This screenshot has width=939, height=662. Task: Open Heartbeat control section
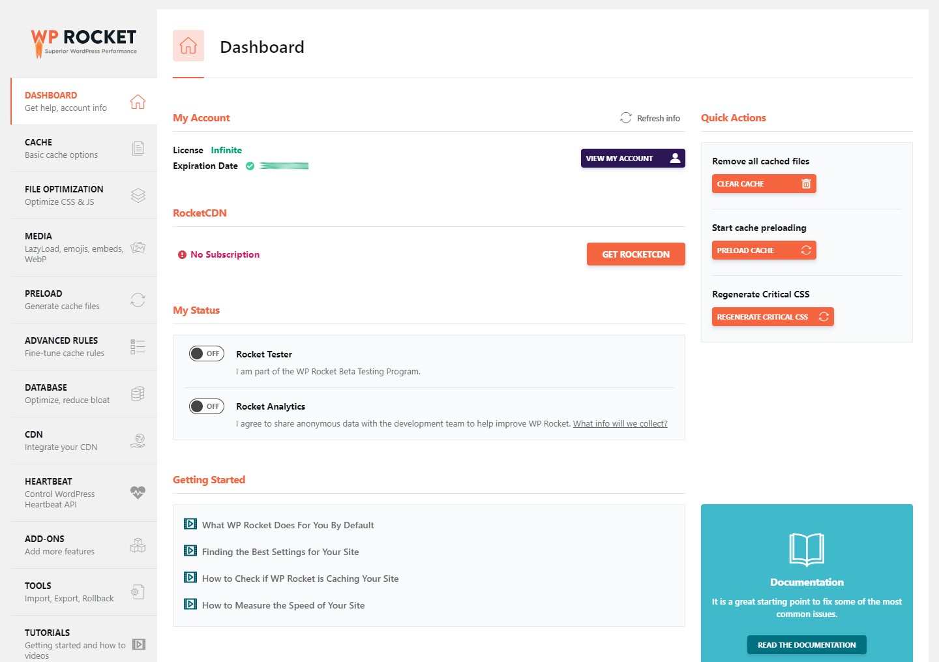point(84,493)
